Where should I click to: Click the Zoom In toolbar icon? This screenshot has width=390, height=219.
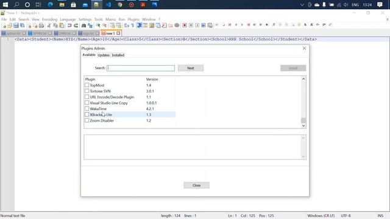(x=98, y=26)
